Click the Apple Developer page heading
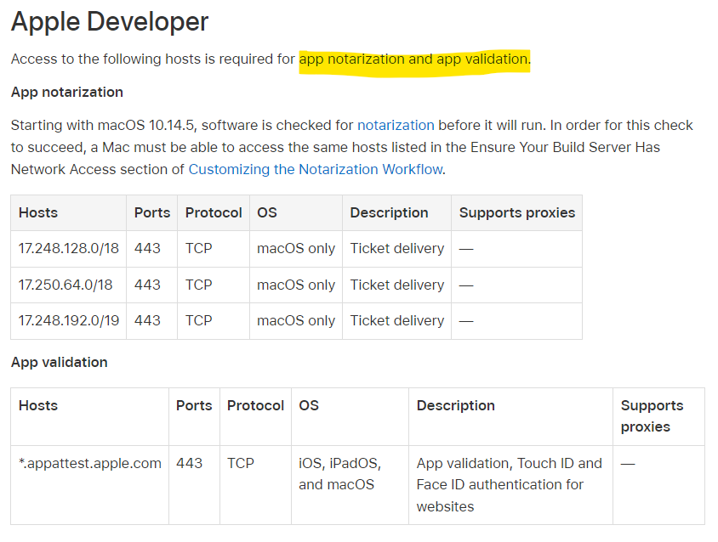This screenshot has width=718, height=542. coord(110,22)
